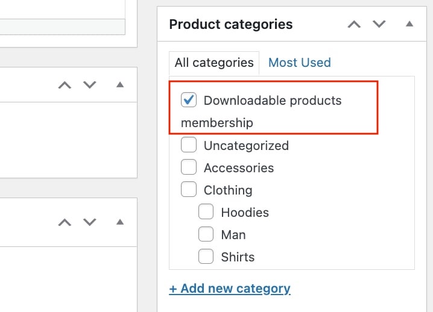
Task: Move Product categories panel down
Action: pyautogui.click(x=379, y=24)
